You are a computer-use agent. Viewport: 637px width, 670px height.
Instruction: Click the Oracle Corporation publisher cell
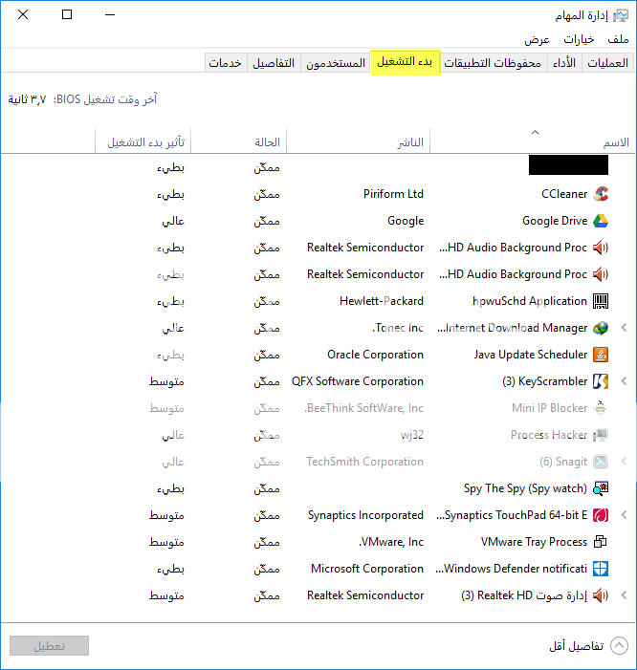375,355
